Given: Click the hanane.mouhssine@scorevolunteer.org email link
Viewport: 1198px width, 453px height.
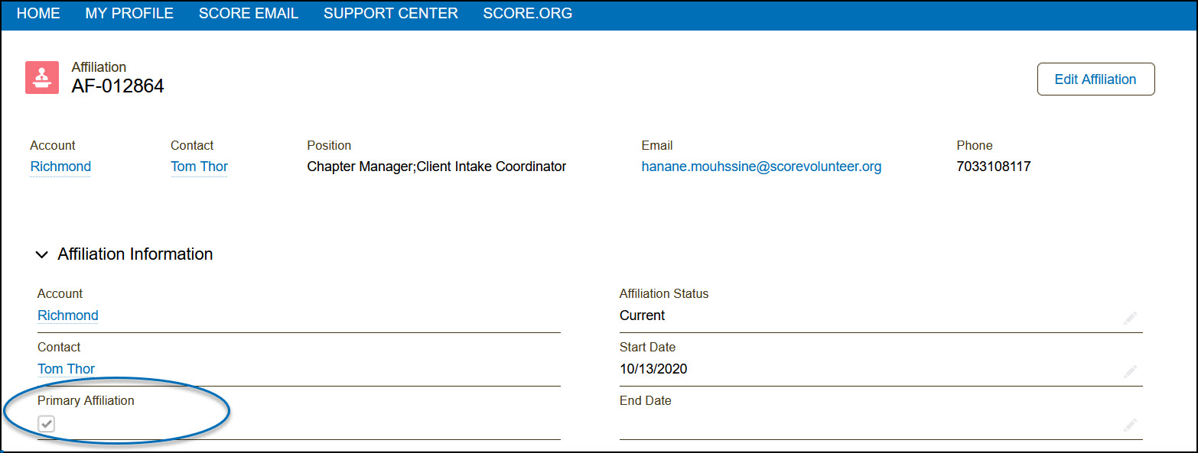Looking at the screenshot, I should click(761, 167).
